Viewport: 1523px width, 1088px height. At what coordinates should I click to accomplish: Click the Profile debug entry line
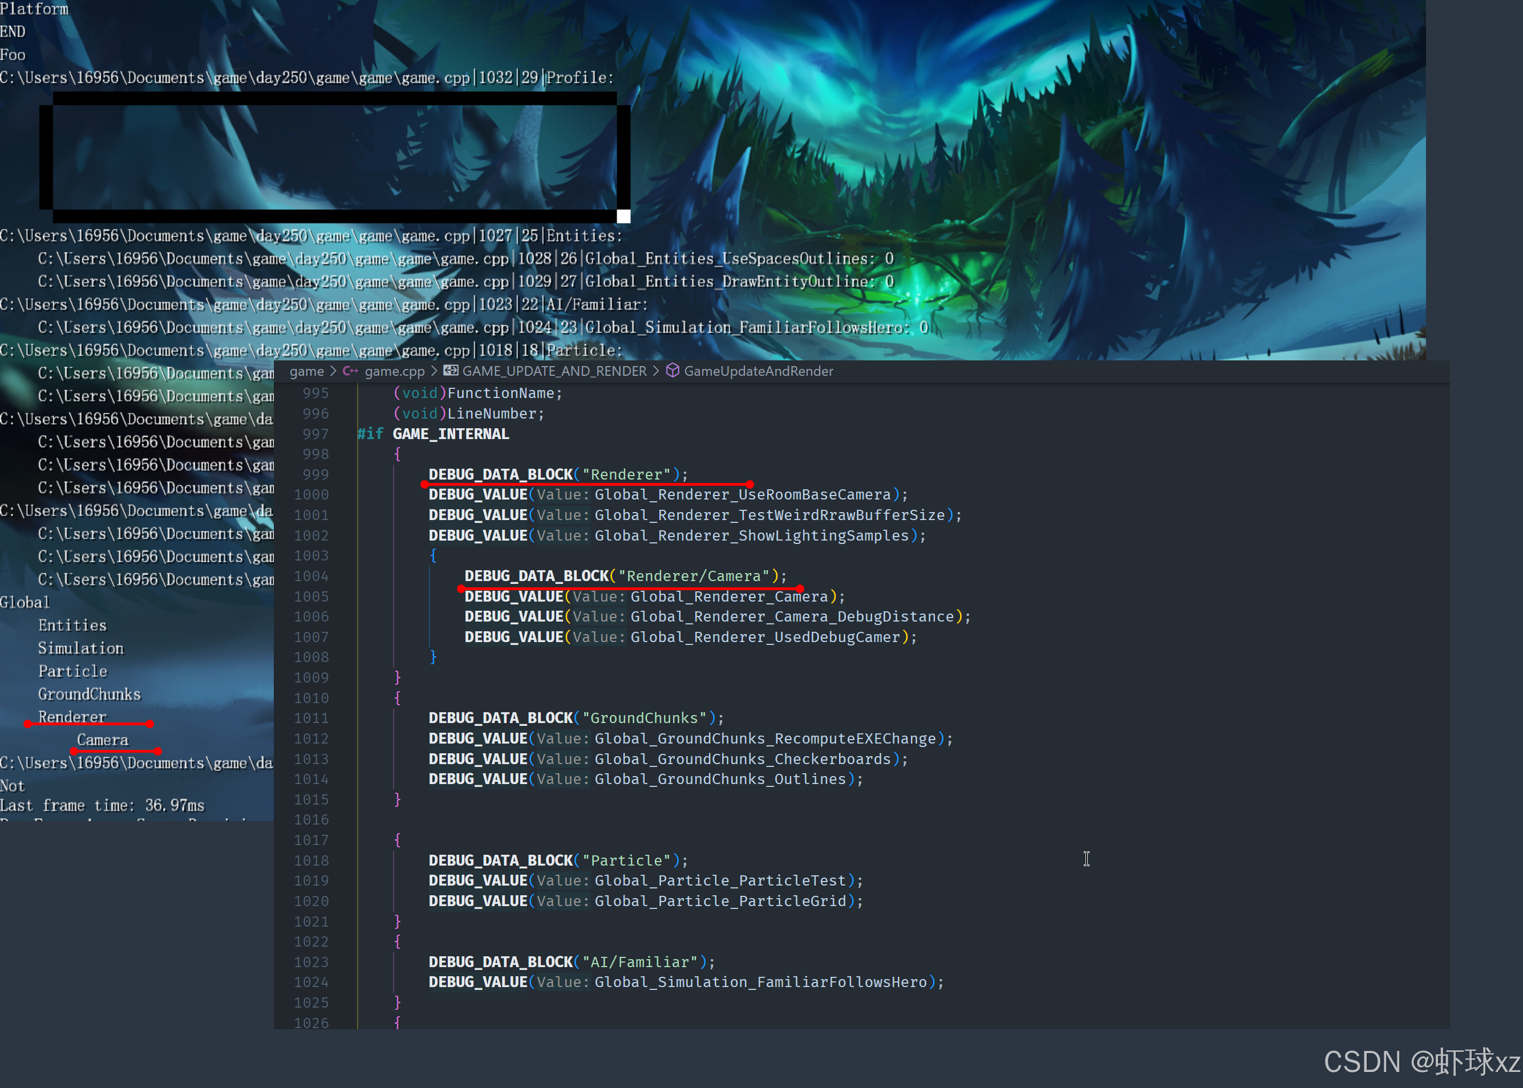tap(580, 78)
